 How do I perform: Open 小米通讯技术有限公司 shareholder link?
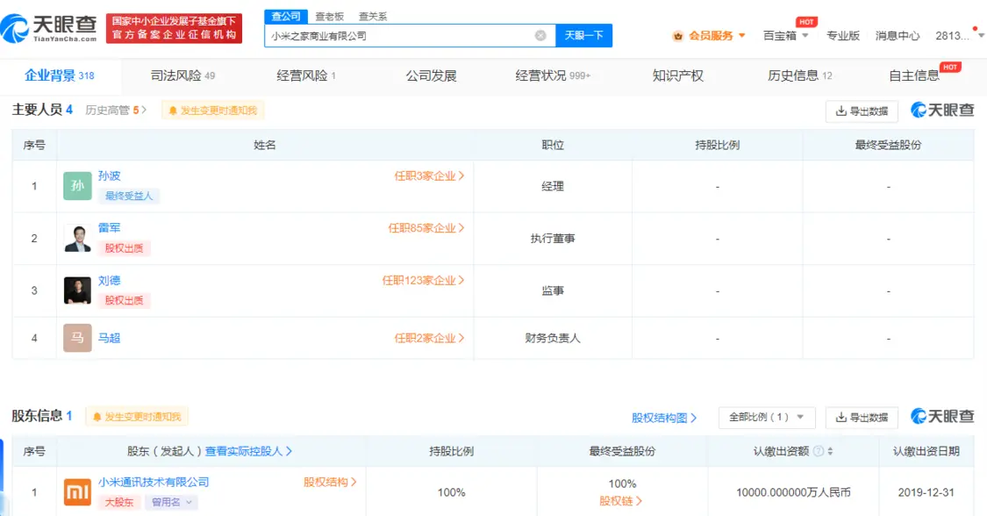(x=154, y=482)
